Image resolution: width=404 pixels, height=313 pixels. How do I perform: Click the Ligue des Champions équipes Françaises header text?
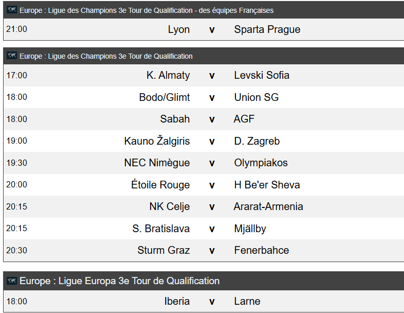[x=146, y=10]
